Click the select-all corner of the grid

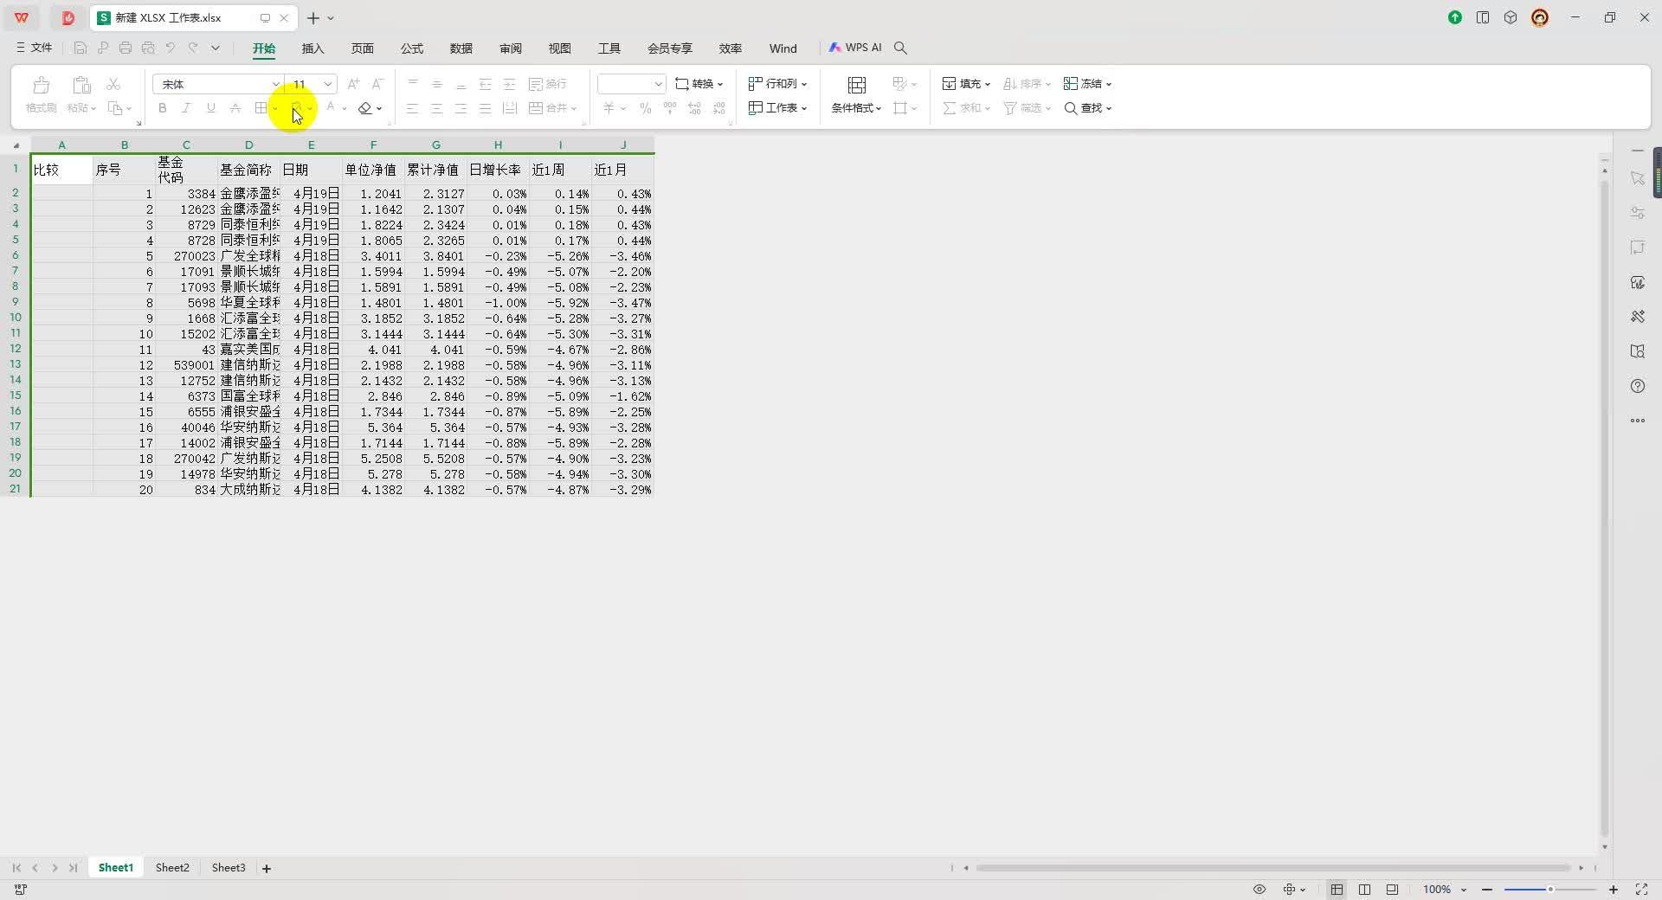coord(16,145)
